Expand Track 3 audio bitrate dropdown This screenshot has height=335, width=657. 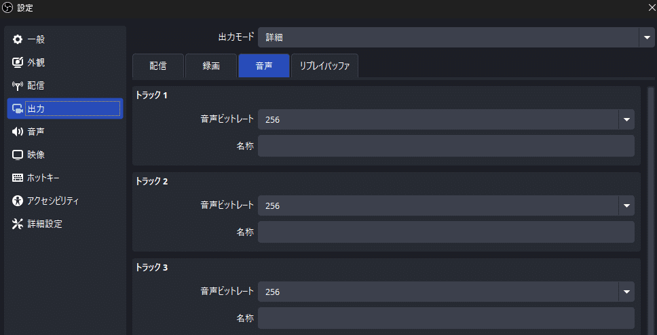point(626,292)
